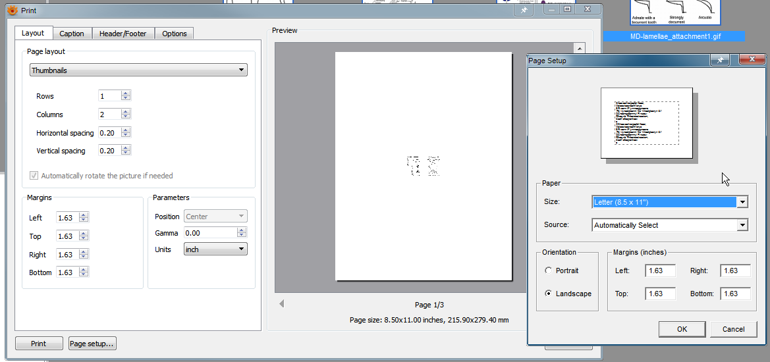Click the Gamma input field
The width and height of the screenshot is (770, 362).
pyautogui.click(x=211, y=233)
